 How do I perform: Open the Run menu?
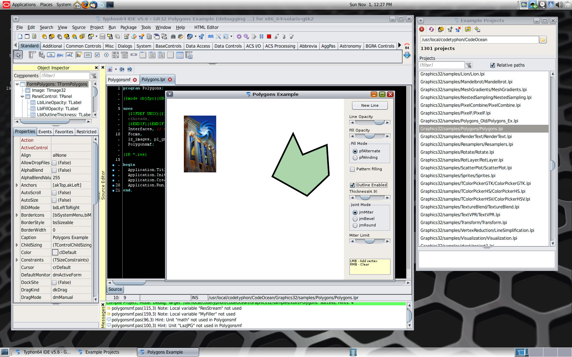(x=112, y=28)
